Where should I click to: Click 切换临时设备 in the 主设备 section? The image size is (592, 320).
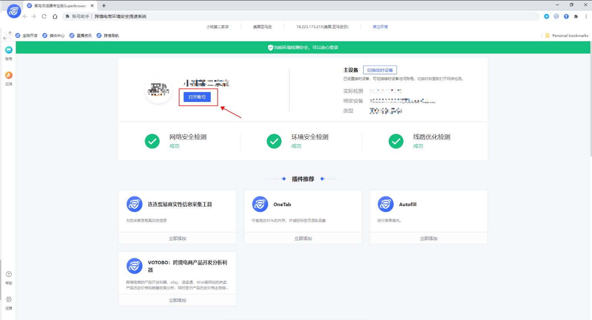point(380,70)
